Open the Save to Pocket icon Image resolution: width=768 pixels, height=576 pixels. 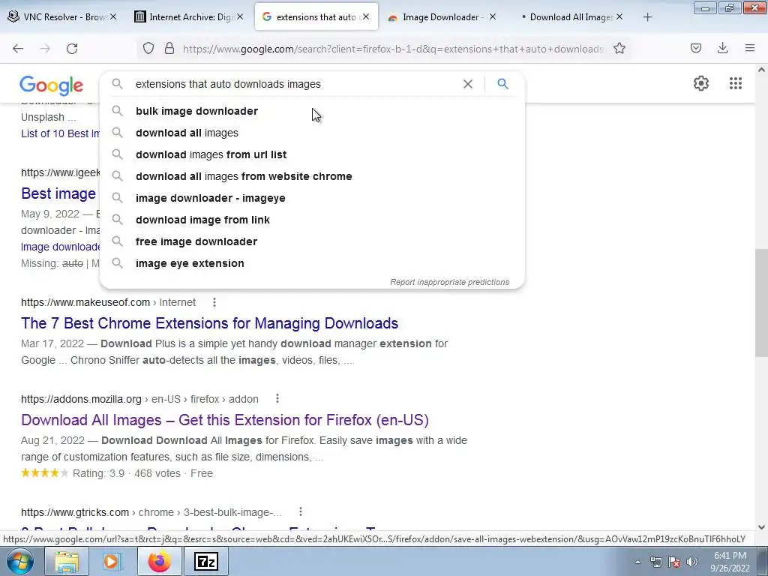(x=696, y=48)
